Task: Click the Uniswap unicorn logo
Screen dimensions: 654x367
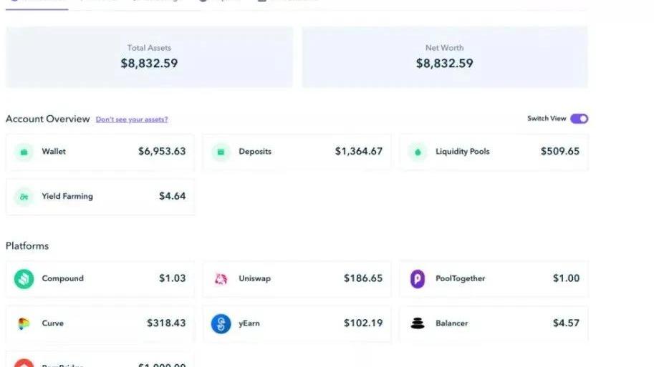Action: [x=221, y=278]
